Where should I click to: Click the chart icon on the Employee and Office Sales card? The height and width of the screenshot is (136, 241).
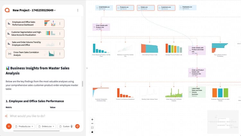tap(9, 23)
